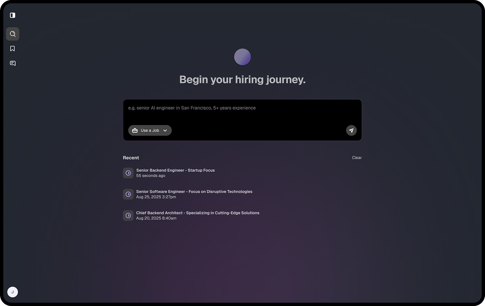Clear the recent searches list
485x306 pixels.
coord(357,158)
